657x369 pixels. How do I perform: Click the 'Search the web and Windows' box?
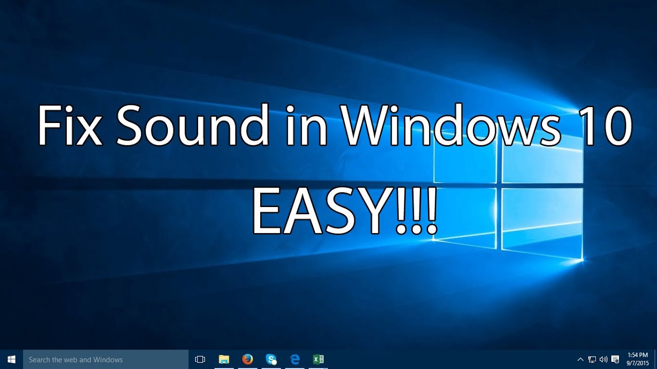(106, 359)
